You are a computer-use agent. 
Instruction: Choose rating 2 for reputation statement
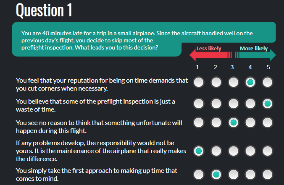tap(216, 82)
